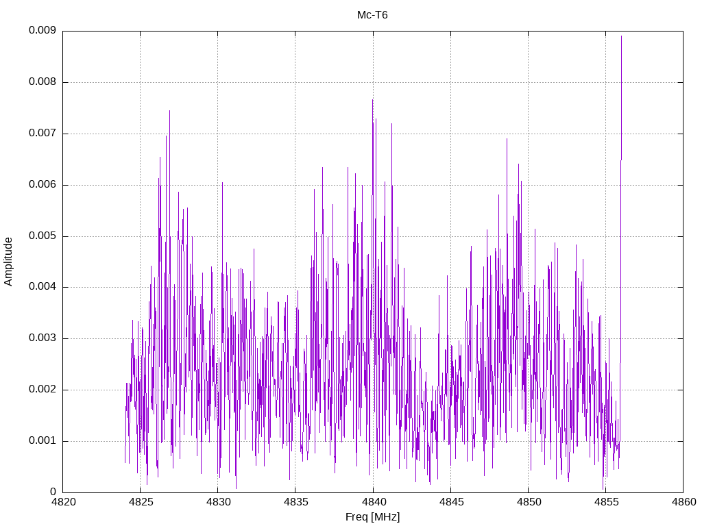Click the y-axis tick label 0.008
The width and height of the screenshot is (702, 526).
(x=42, y=82)
